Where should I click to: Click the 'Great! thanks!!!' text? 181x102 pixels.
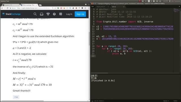click(21, 91)
